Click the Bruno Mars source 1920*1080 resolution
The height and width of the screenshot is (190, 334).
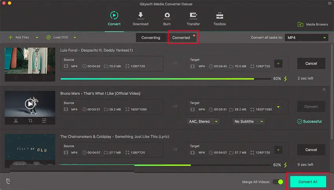click(x=139, y=110)
